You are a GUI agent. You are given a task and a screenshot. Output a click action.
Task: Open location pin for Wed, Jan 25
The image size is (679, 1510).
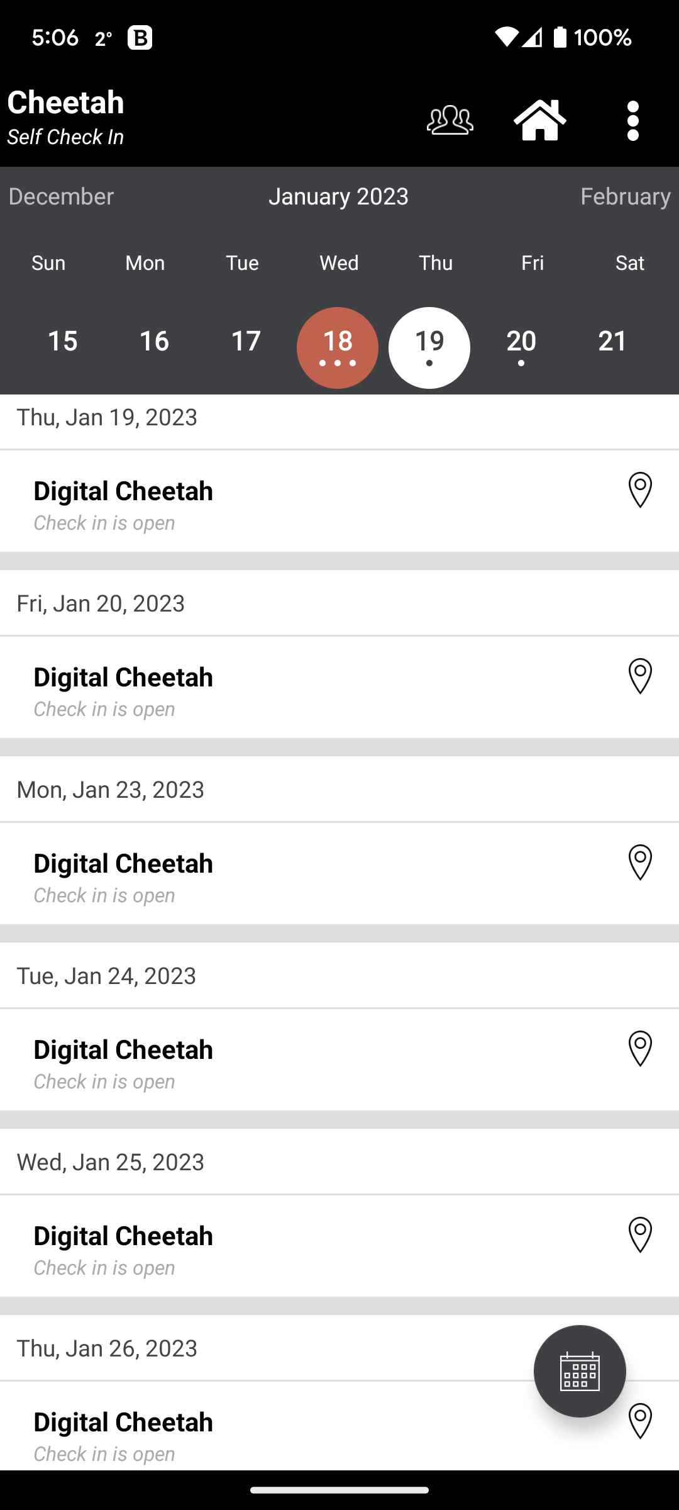pos(640,1235)
